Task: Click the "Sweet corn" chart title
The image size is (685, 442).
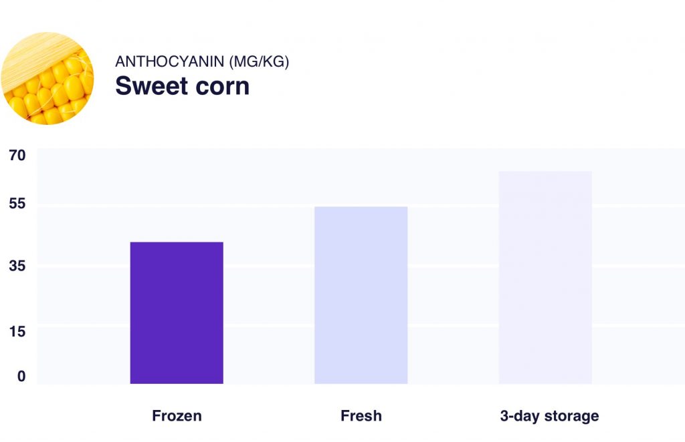Action: [182, 86]
